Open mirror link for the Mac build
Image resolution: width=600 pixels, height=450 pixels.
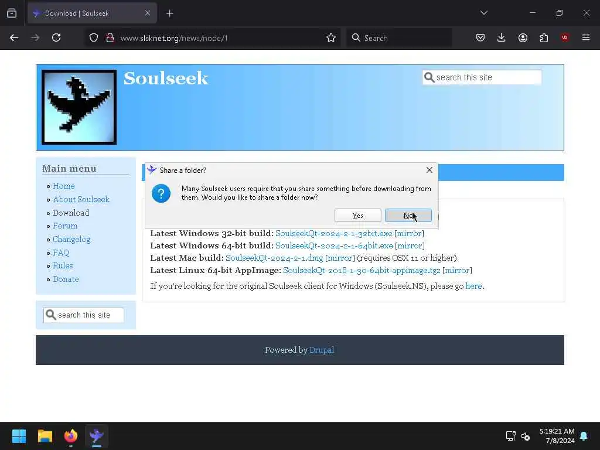click(x=340, y=258)
